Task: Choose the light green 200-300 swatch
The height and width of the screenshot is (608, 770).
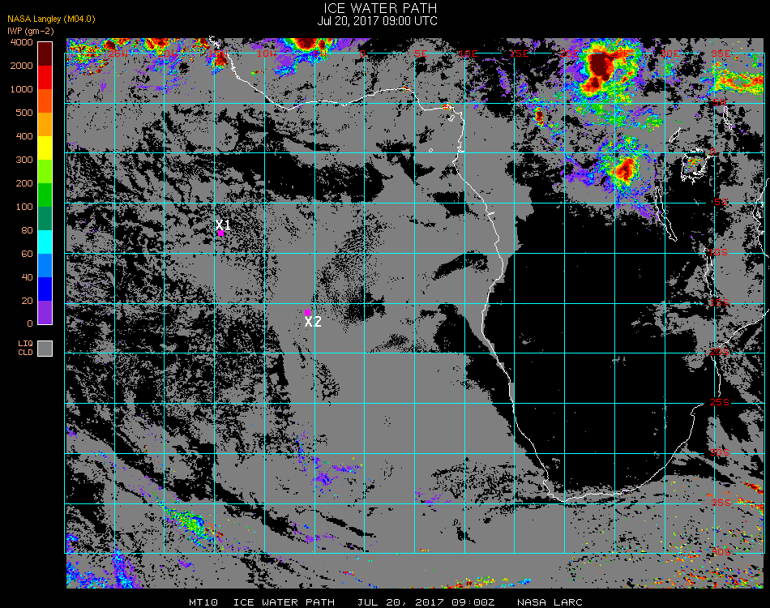Action: point(45,172)
